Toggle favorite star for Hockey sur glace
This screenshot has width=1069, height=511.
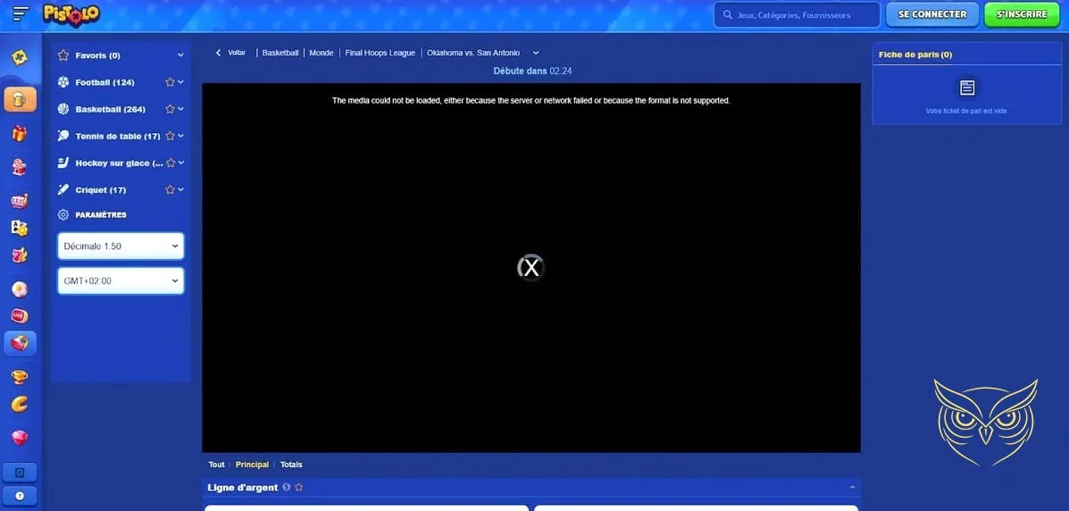coord(171,163)
